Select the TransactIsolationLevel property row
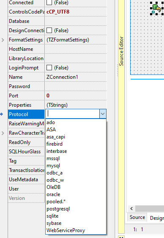Image resolution: width=164 pixels, height=238 pixels. (26, 170)
